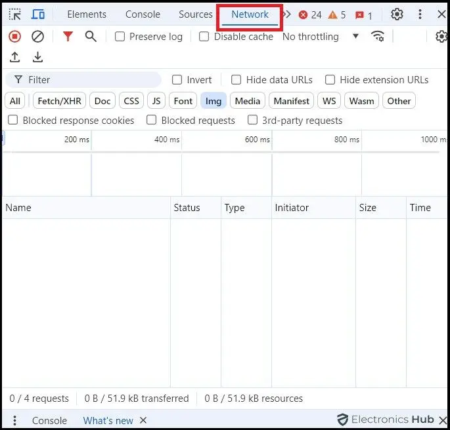
Task: Open the DevTools three-dot menu
Action: pyautogui.click(x=420, y=14)
